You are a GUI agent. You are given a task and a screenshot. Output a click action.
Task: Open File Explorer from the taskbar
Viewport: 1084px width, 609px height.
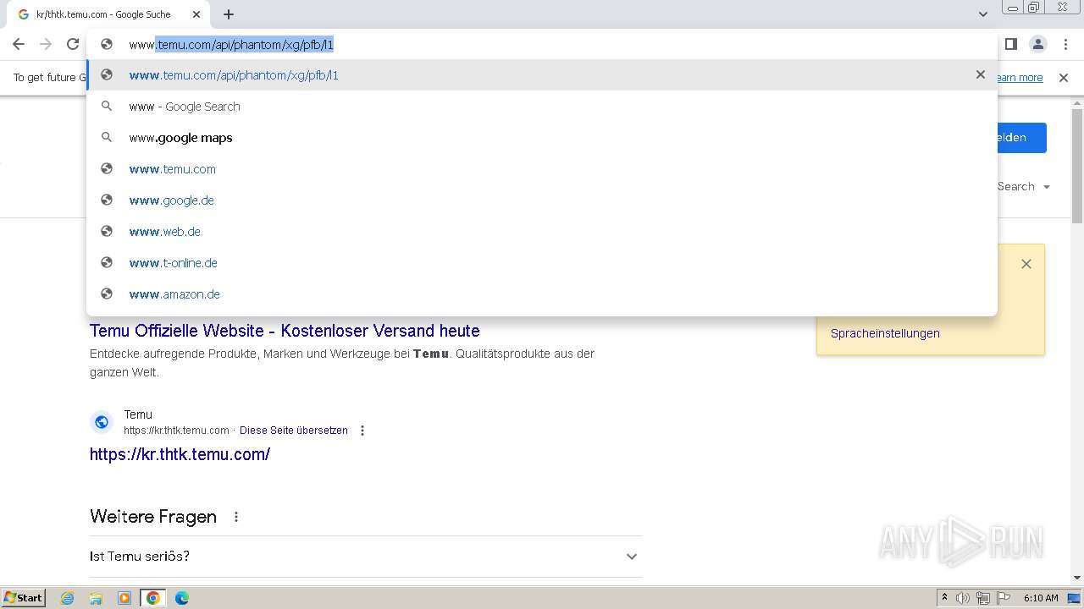(x=96, y=598)
